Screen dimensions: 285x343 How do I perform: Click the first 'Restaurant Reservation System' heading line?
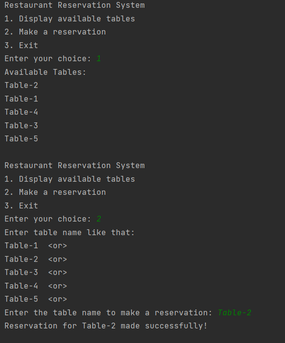click(75, 5)
